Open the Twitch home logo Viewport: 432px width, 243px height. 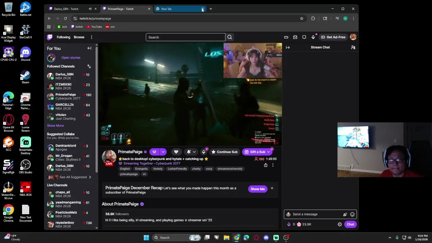pos(50,37)
